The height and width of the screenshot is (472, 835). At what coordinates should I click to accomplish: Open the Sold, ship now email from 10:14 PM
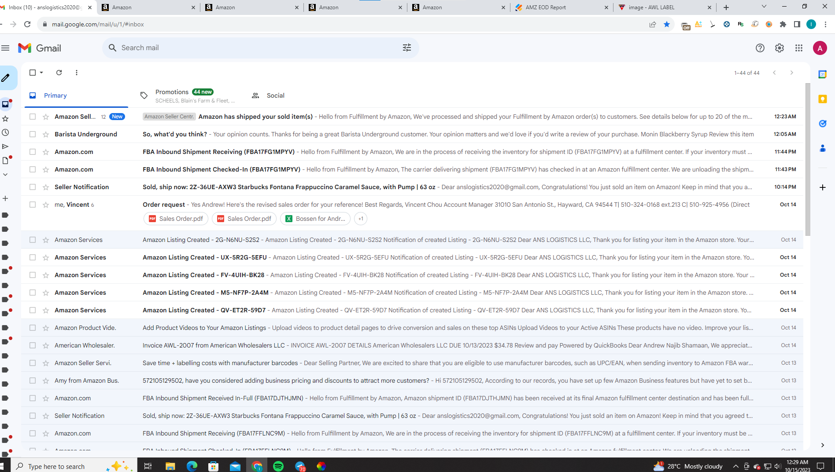(412, 187)
